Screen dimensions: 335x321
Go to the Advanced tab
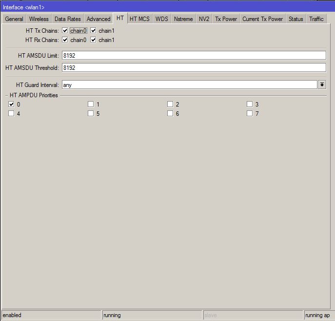pos(99,19)
